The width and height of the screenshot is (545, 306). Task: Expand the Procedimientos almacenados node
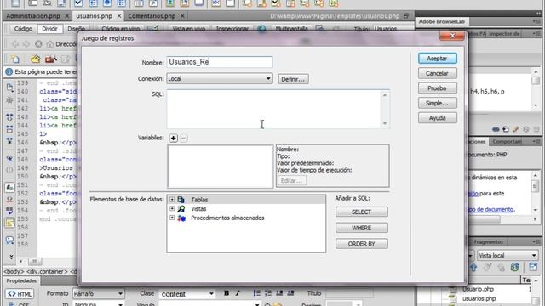point(172,218)
